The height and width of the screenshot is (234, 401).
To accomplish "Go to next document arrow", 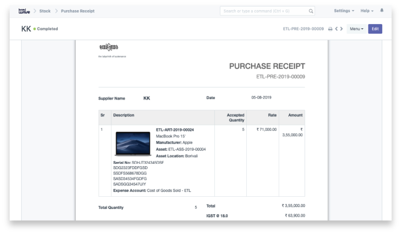I will click(341, 29).
